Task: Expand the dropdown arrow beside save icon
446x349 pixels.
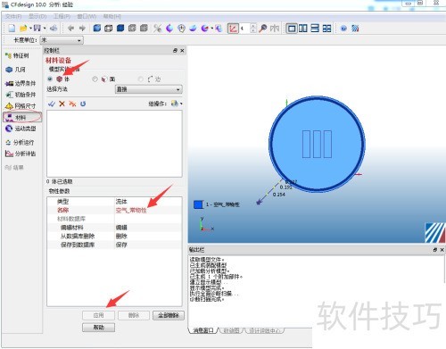Action: coord(45,29)
